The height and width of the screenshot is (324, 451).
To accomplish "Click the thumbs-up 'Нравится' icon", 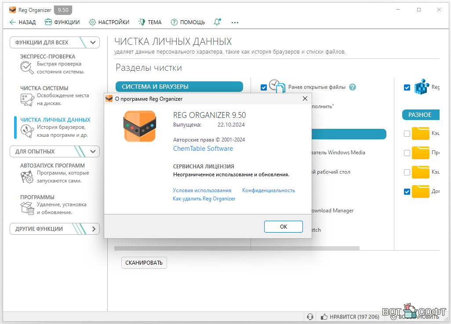I will point(324,317).
